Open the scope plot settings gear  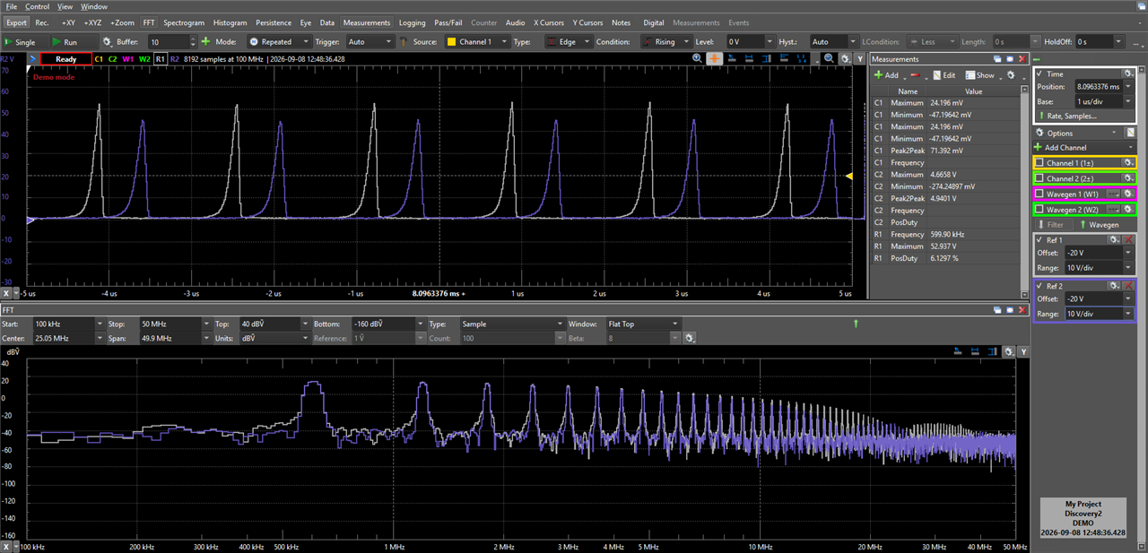846,58
